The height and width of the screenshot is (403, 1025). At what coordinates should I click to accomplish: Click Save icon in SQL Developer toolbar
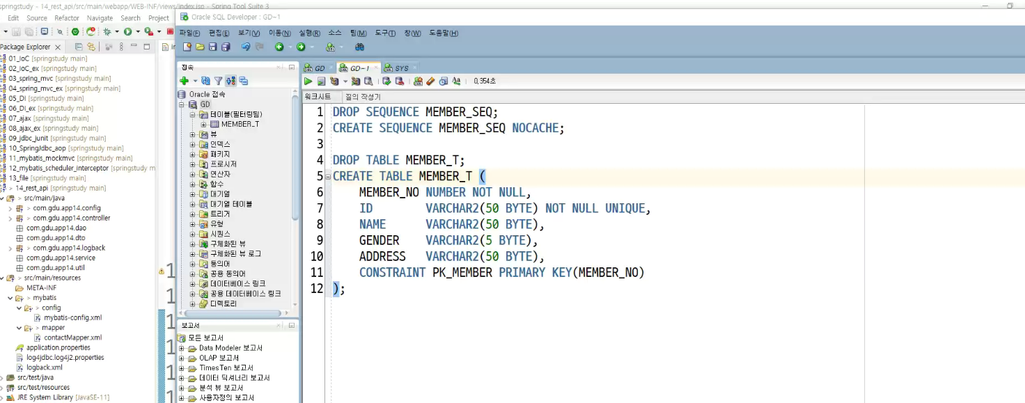(x=212, y=47)
